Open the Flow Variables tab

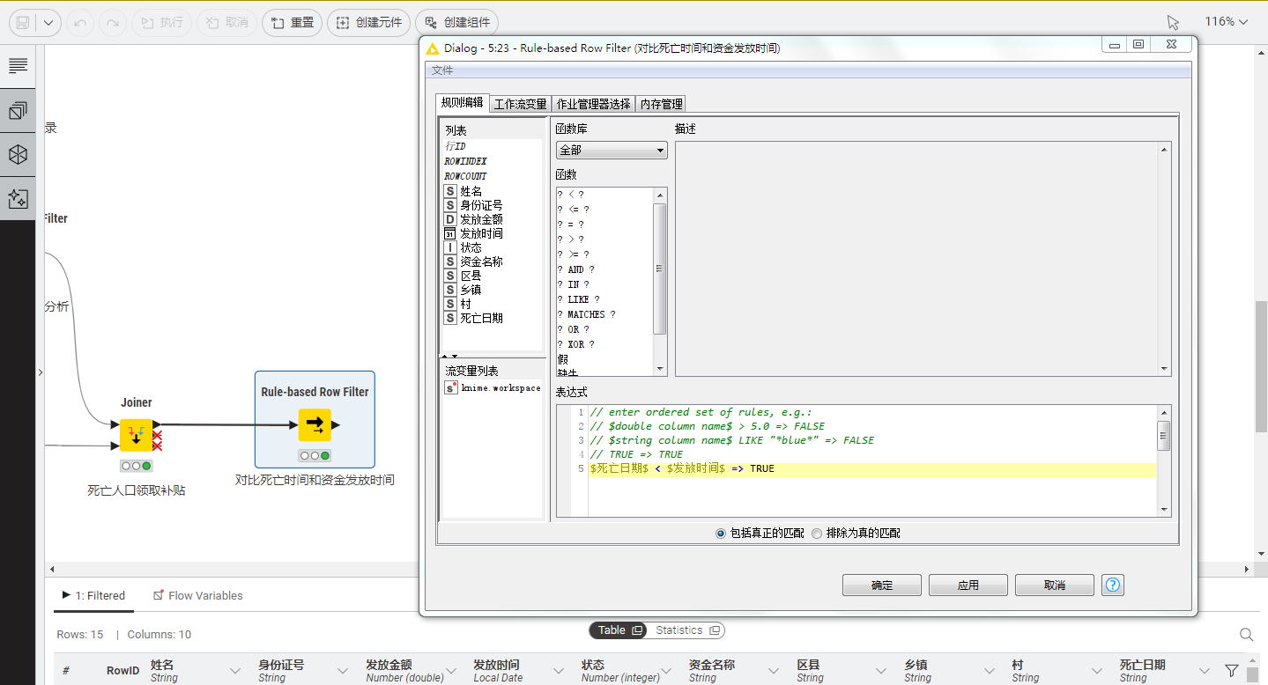point(197,596)
